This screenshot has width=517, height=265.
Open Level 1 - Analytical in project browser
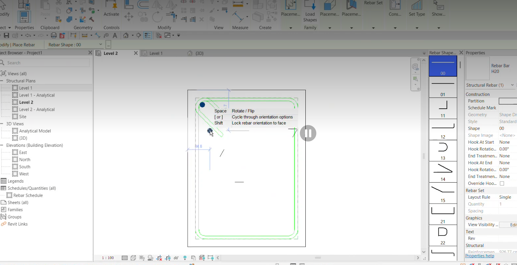click(x=37, y=95)
